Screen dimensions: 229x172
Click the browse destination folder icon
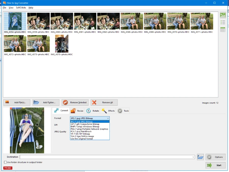(x=201, y=157)
